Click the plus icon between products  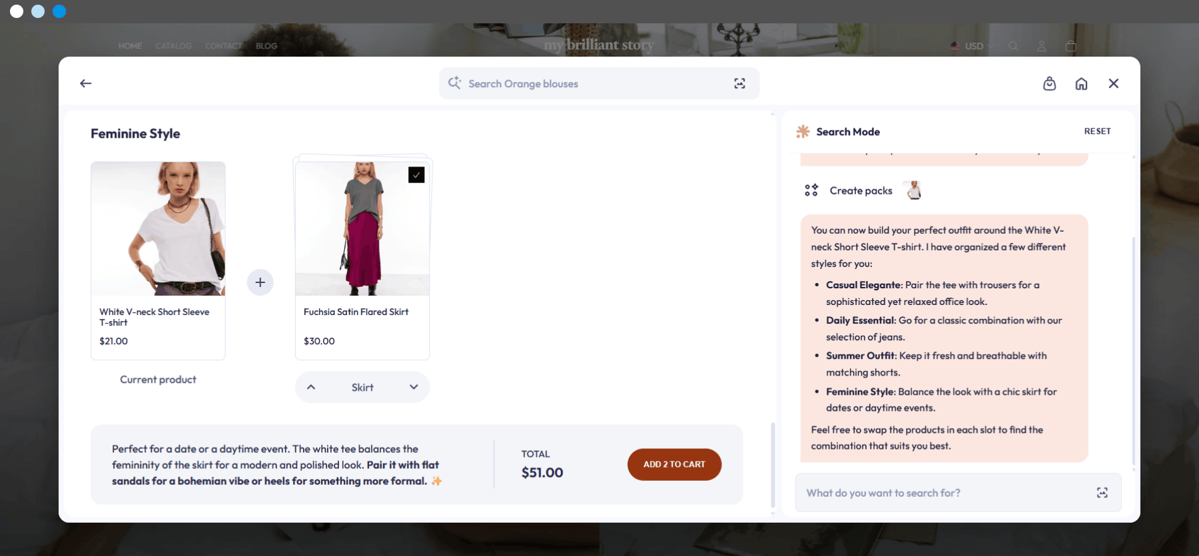coord(260,282)
